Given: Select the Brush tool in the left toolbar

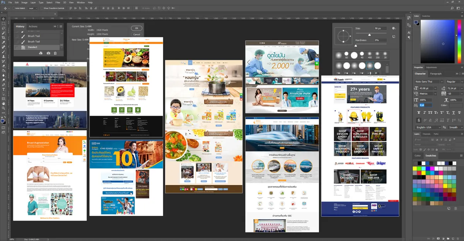Looking at the screenshot, I should (3, 52).
